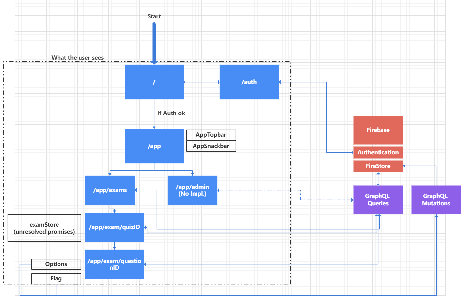Screen dimensions: 461x301
Task: Click the Firebase block
Action: pyautogui.click(x=378, y=130)
